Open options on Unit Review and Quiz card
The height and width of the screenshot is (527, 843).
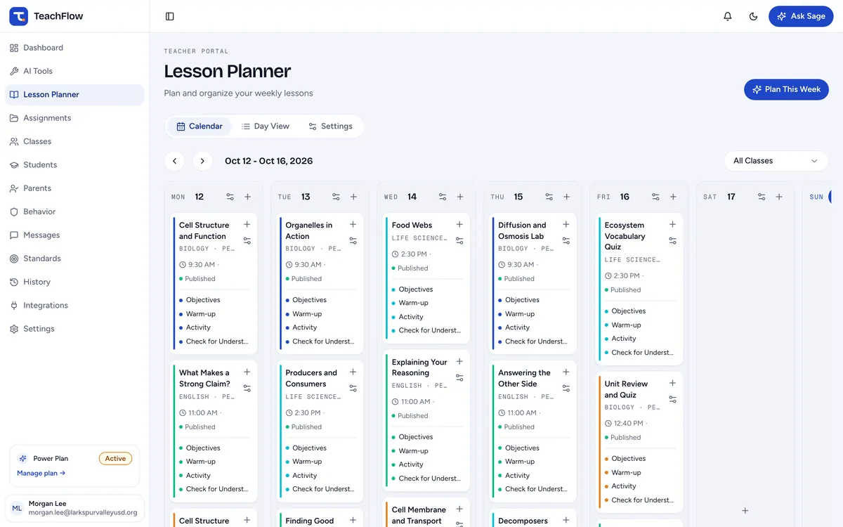[x=672, y=399]
